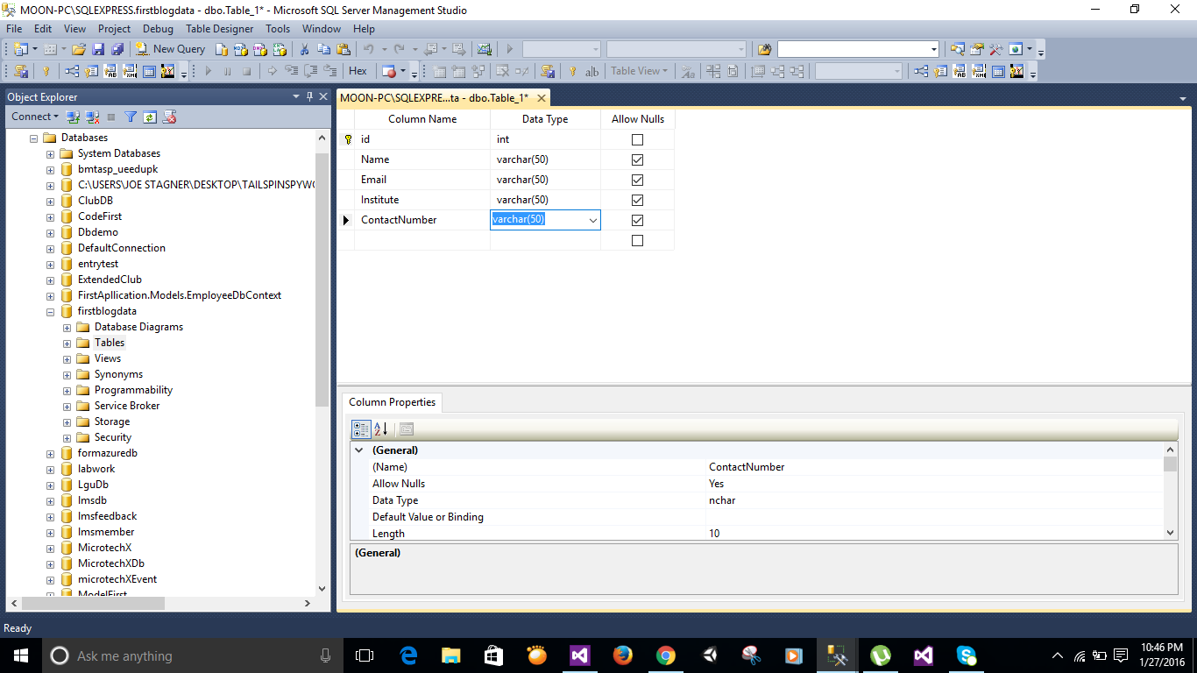
Task: Click the New Query button
Action: coord(173,50)
